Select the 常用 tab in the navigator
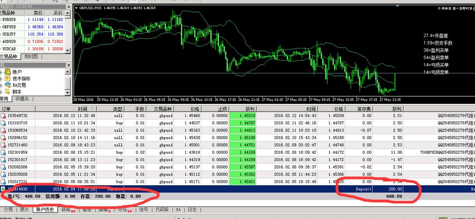The width and height of the screenshot is (475, 219). coord(5,99)
